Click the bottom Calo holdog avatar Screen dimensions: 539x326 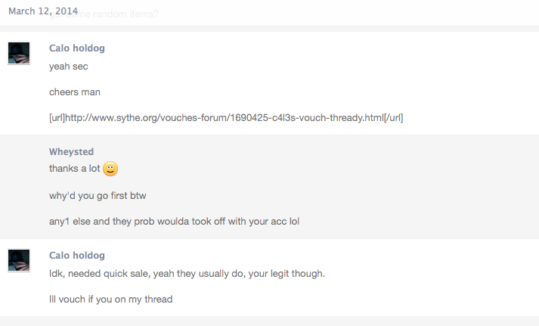point(19,260)
